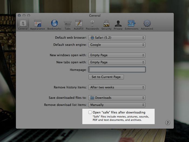Click the "Save downloaded files to:" label

67,98
